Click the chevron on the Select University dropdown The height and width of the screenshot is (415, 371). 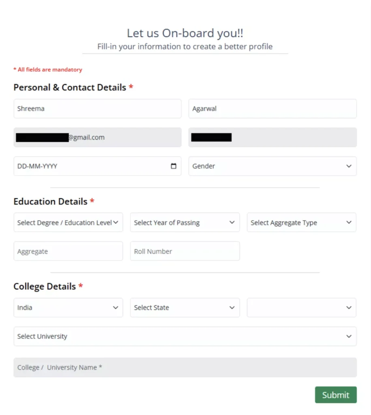(349, 336)
